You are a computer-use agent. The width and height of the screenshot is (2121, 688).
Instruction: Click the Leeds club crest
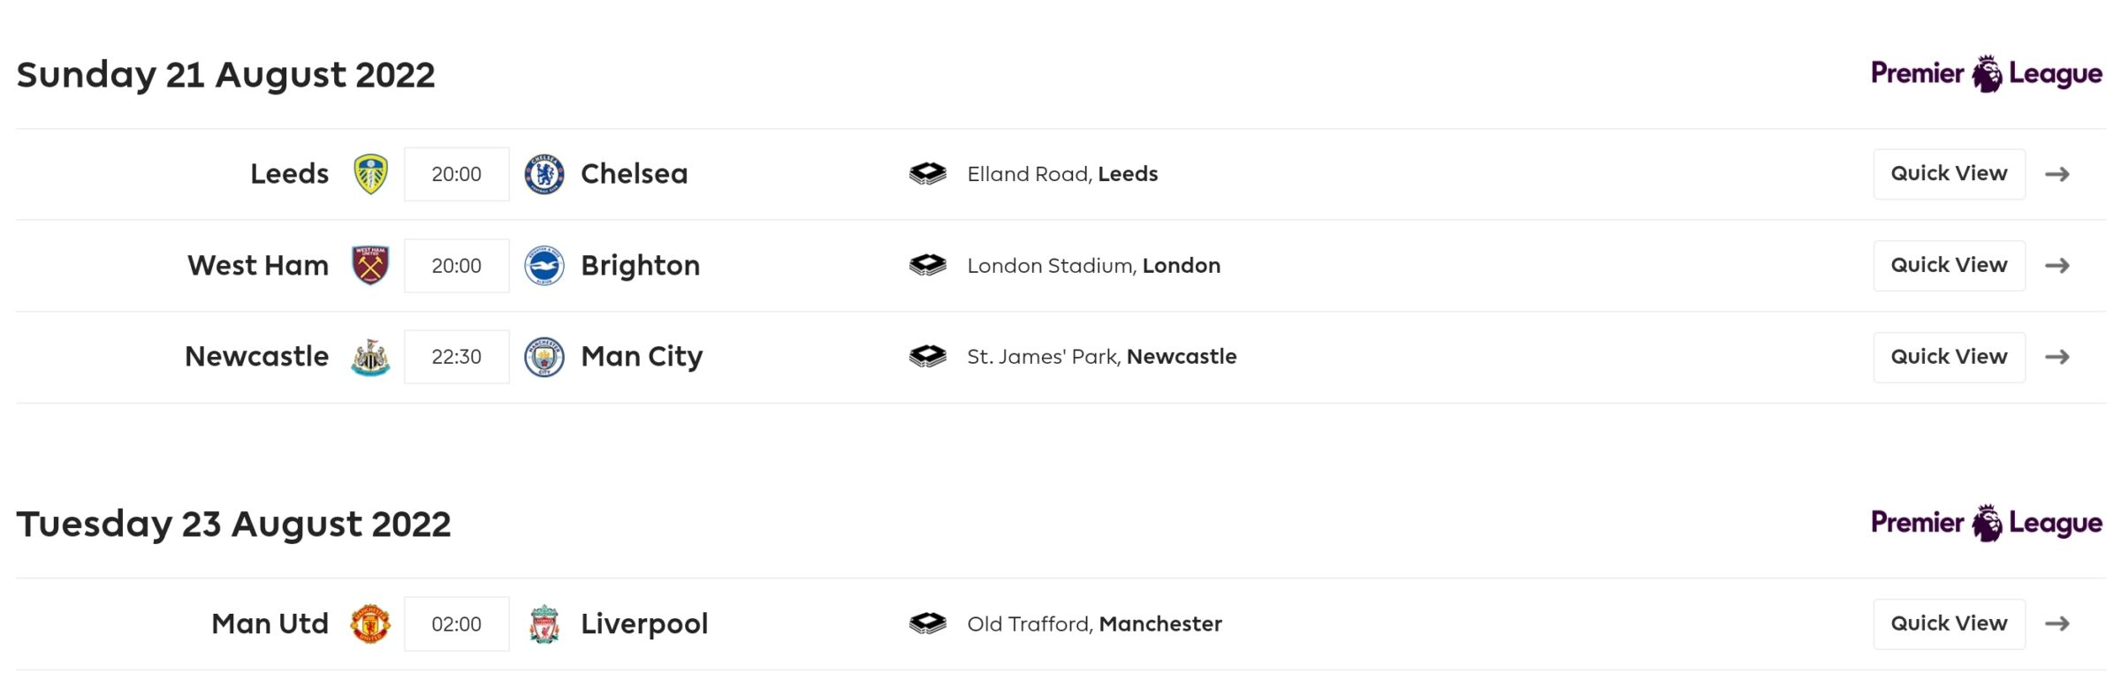coord(370,174)
